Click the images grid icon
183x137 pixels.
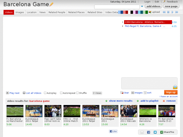point(133,93)
